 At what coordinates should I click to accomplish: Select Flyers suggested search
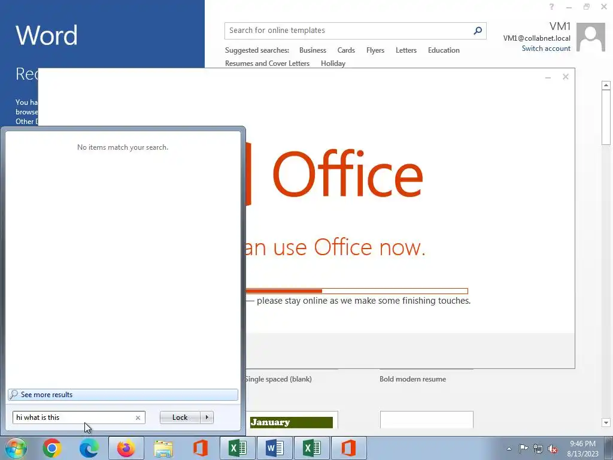[375, 50]
